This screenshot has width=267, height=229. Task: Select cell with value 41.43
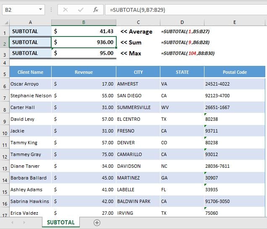click(84, 31)
